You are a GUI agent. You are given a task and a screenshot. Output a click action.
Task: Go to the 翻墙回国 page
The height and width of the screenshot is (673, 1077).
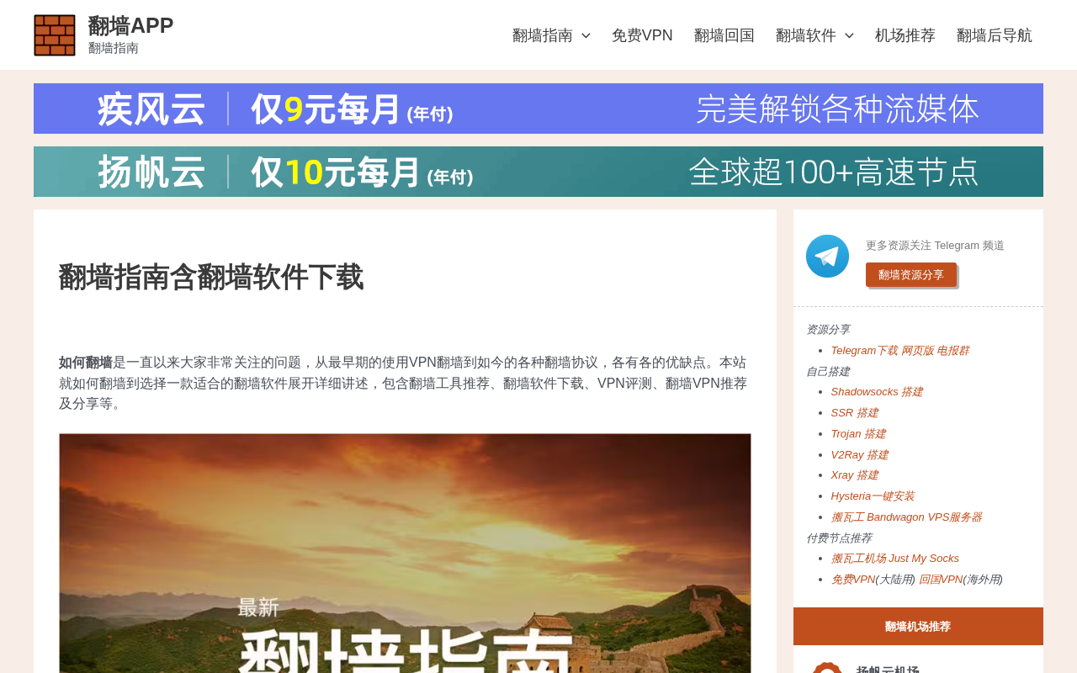click(x=724, y=35)
